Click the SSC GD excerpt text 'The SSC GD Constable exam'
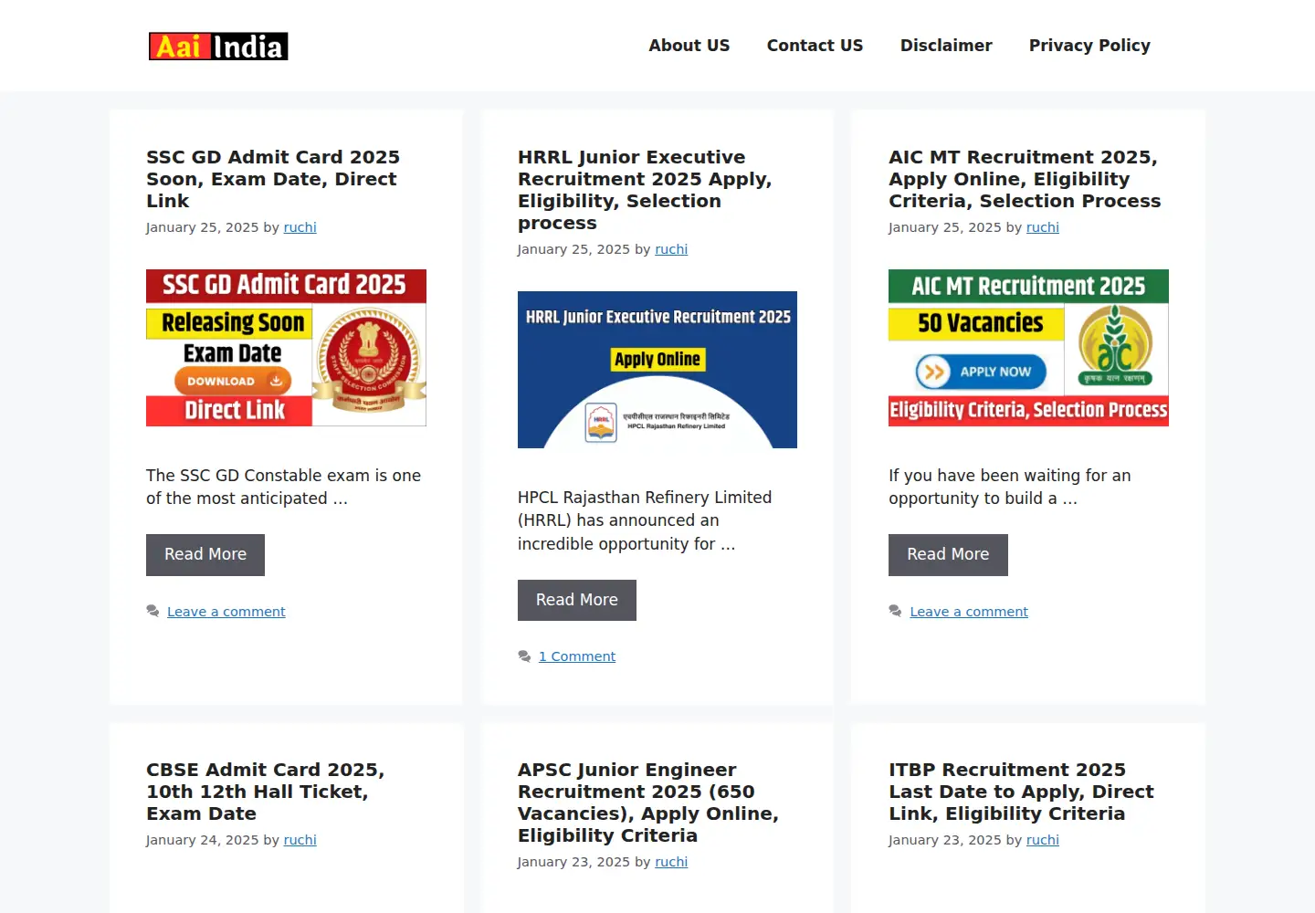Image resolution: width=1315 pixels, height=913 pixels. 283,487
